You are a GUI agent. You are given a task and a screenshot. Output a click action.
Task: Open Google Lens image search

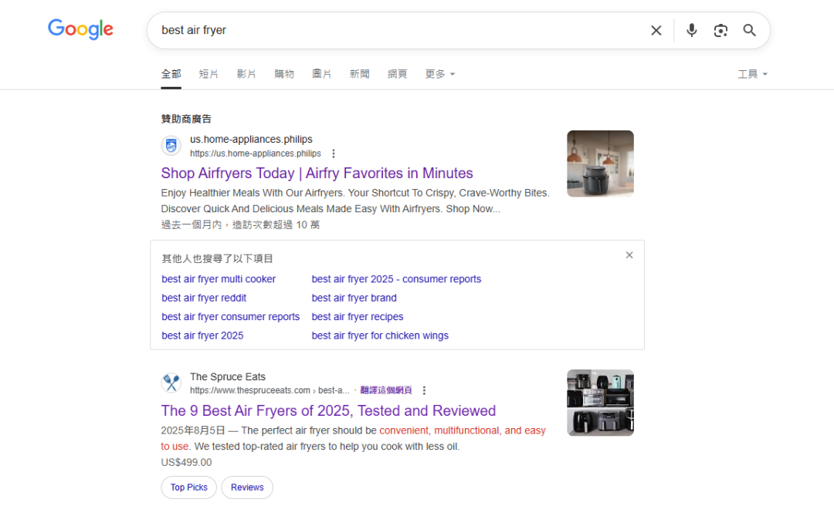coord(720,30)
